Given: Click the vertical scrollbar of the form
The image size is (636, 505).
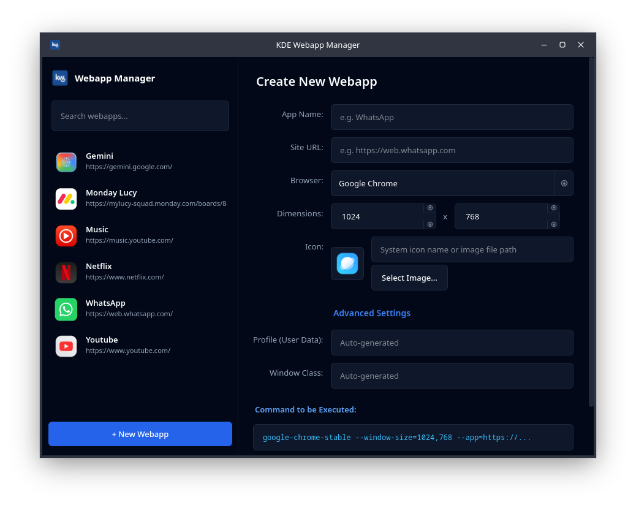Looking at the screenshot, I should [x=591, y=232].
